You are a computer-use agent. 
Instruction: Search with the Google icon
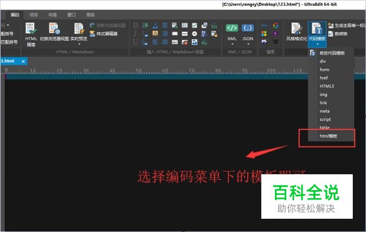pyautogui.click(x=276, y=25)
